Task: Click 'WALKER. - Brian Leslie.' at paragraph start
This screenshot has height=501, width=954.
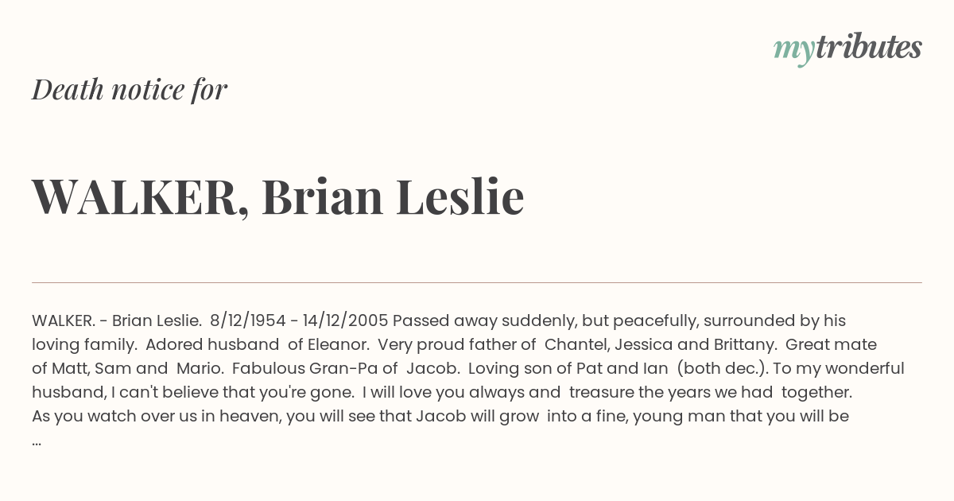Action: point(117,321)
